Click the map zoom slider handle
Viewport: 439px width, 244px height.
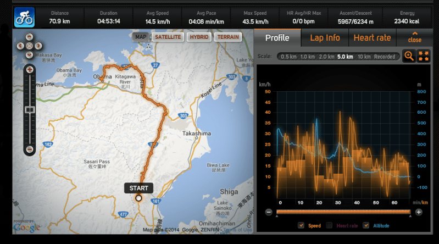[x=30, y=110]
